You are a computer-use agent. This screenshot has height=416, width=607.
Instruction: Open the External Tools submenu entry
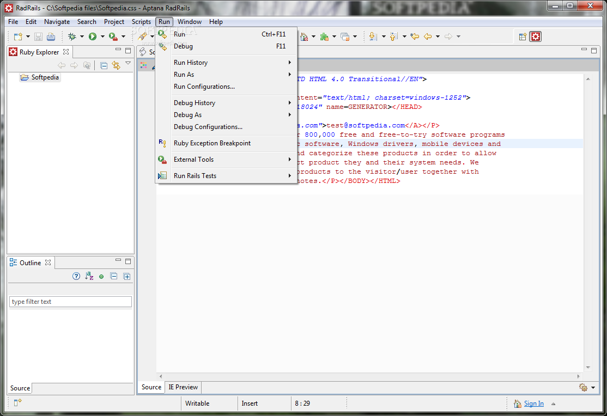pos(226,160)
